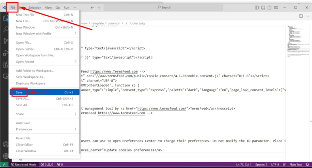
Task: Choose Save As... in the File menu
Action: click(x=45, y=98)
